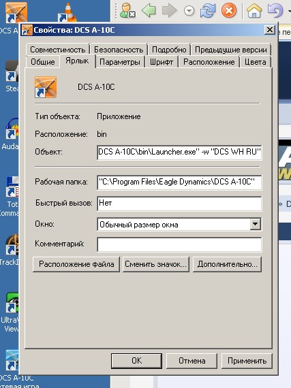Switch to the Совместимость tab
Image resolution: width=291 pixels, height=388 pixels.
[58, 50]
